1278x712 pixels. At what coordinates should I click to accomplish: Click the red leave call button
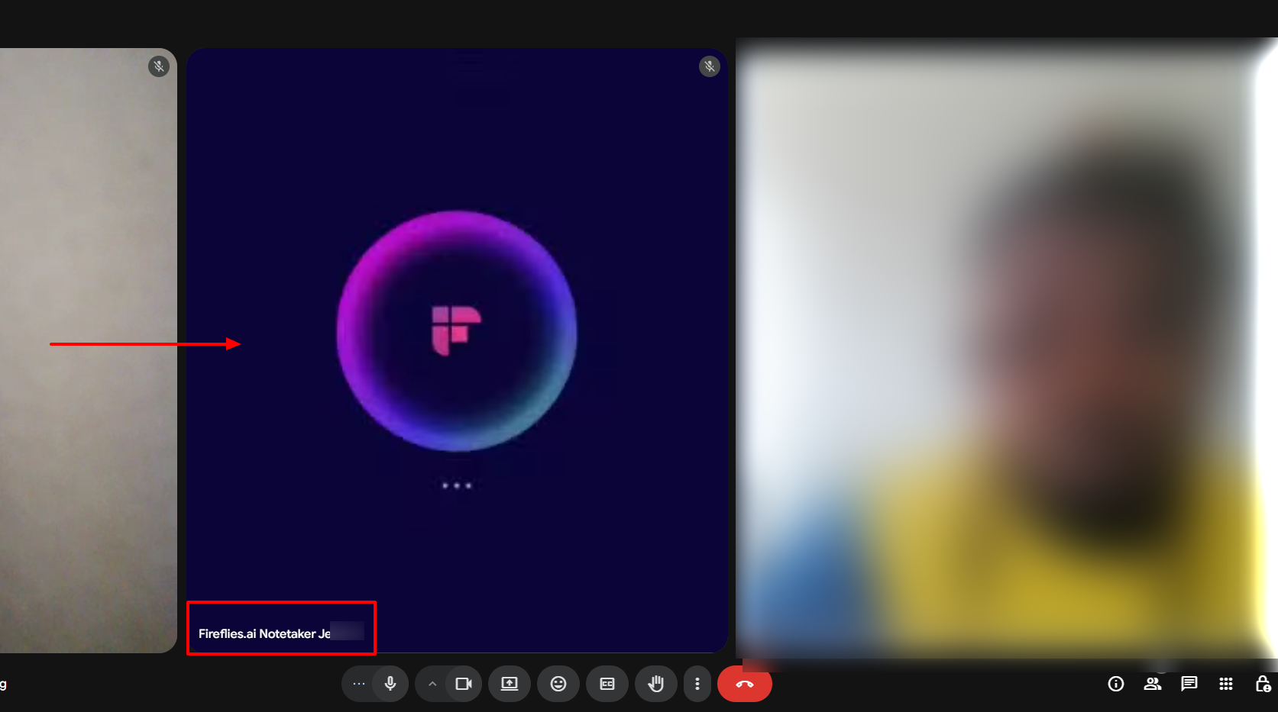pos(745,684)
